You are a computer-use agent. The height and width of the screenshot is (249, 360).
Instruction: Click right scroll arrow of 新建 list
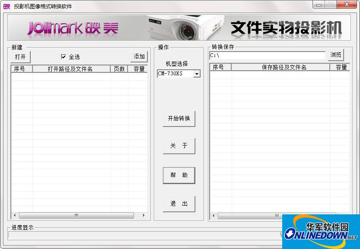click(144, 215)
